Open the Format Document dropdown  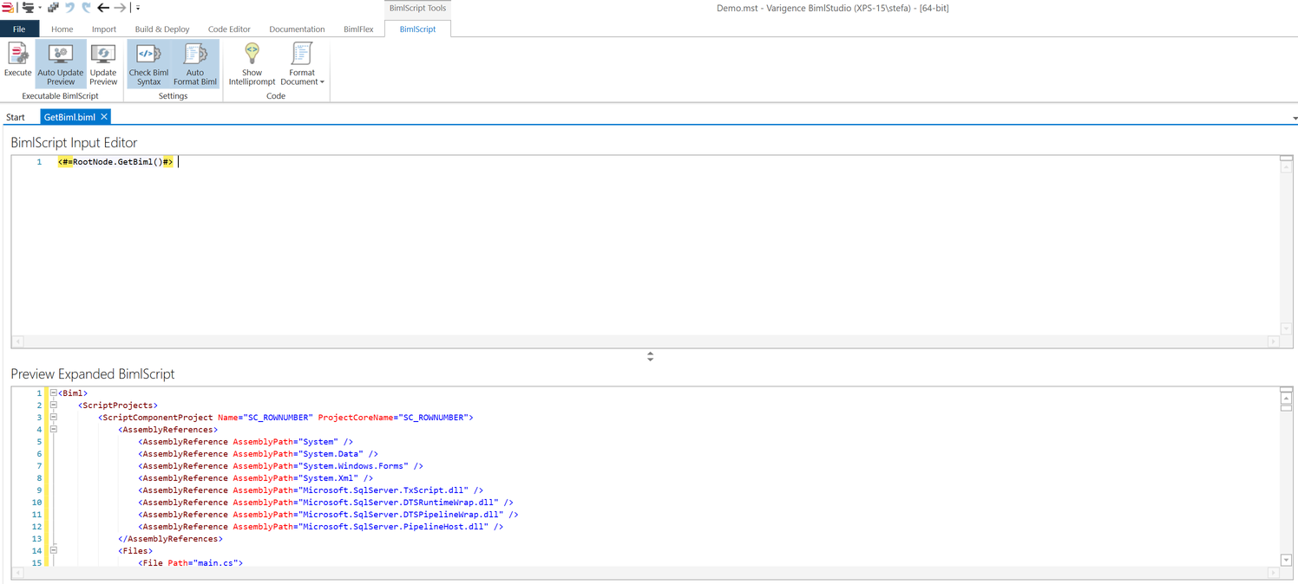point(302,64)
